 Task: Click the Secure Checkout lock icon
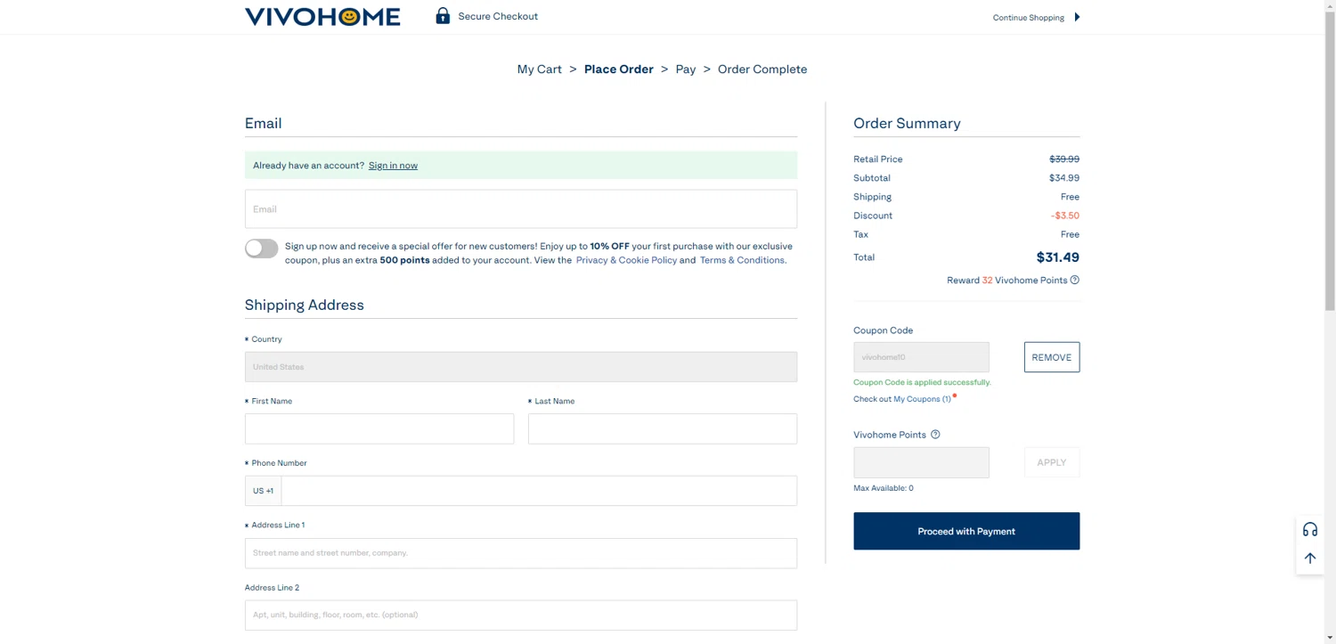443,16
